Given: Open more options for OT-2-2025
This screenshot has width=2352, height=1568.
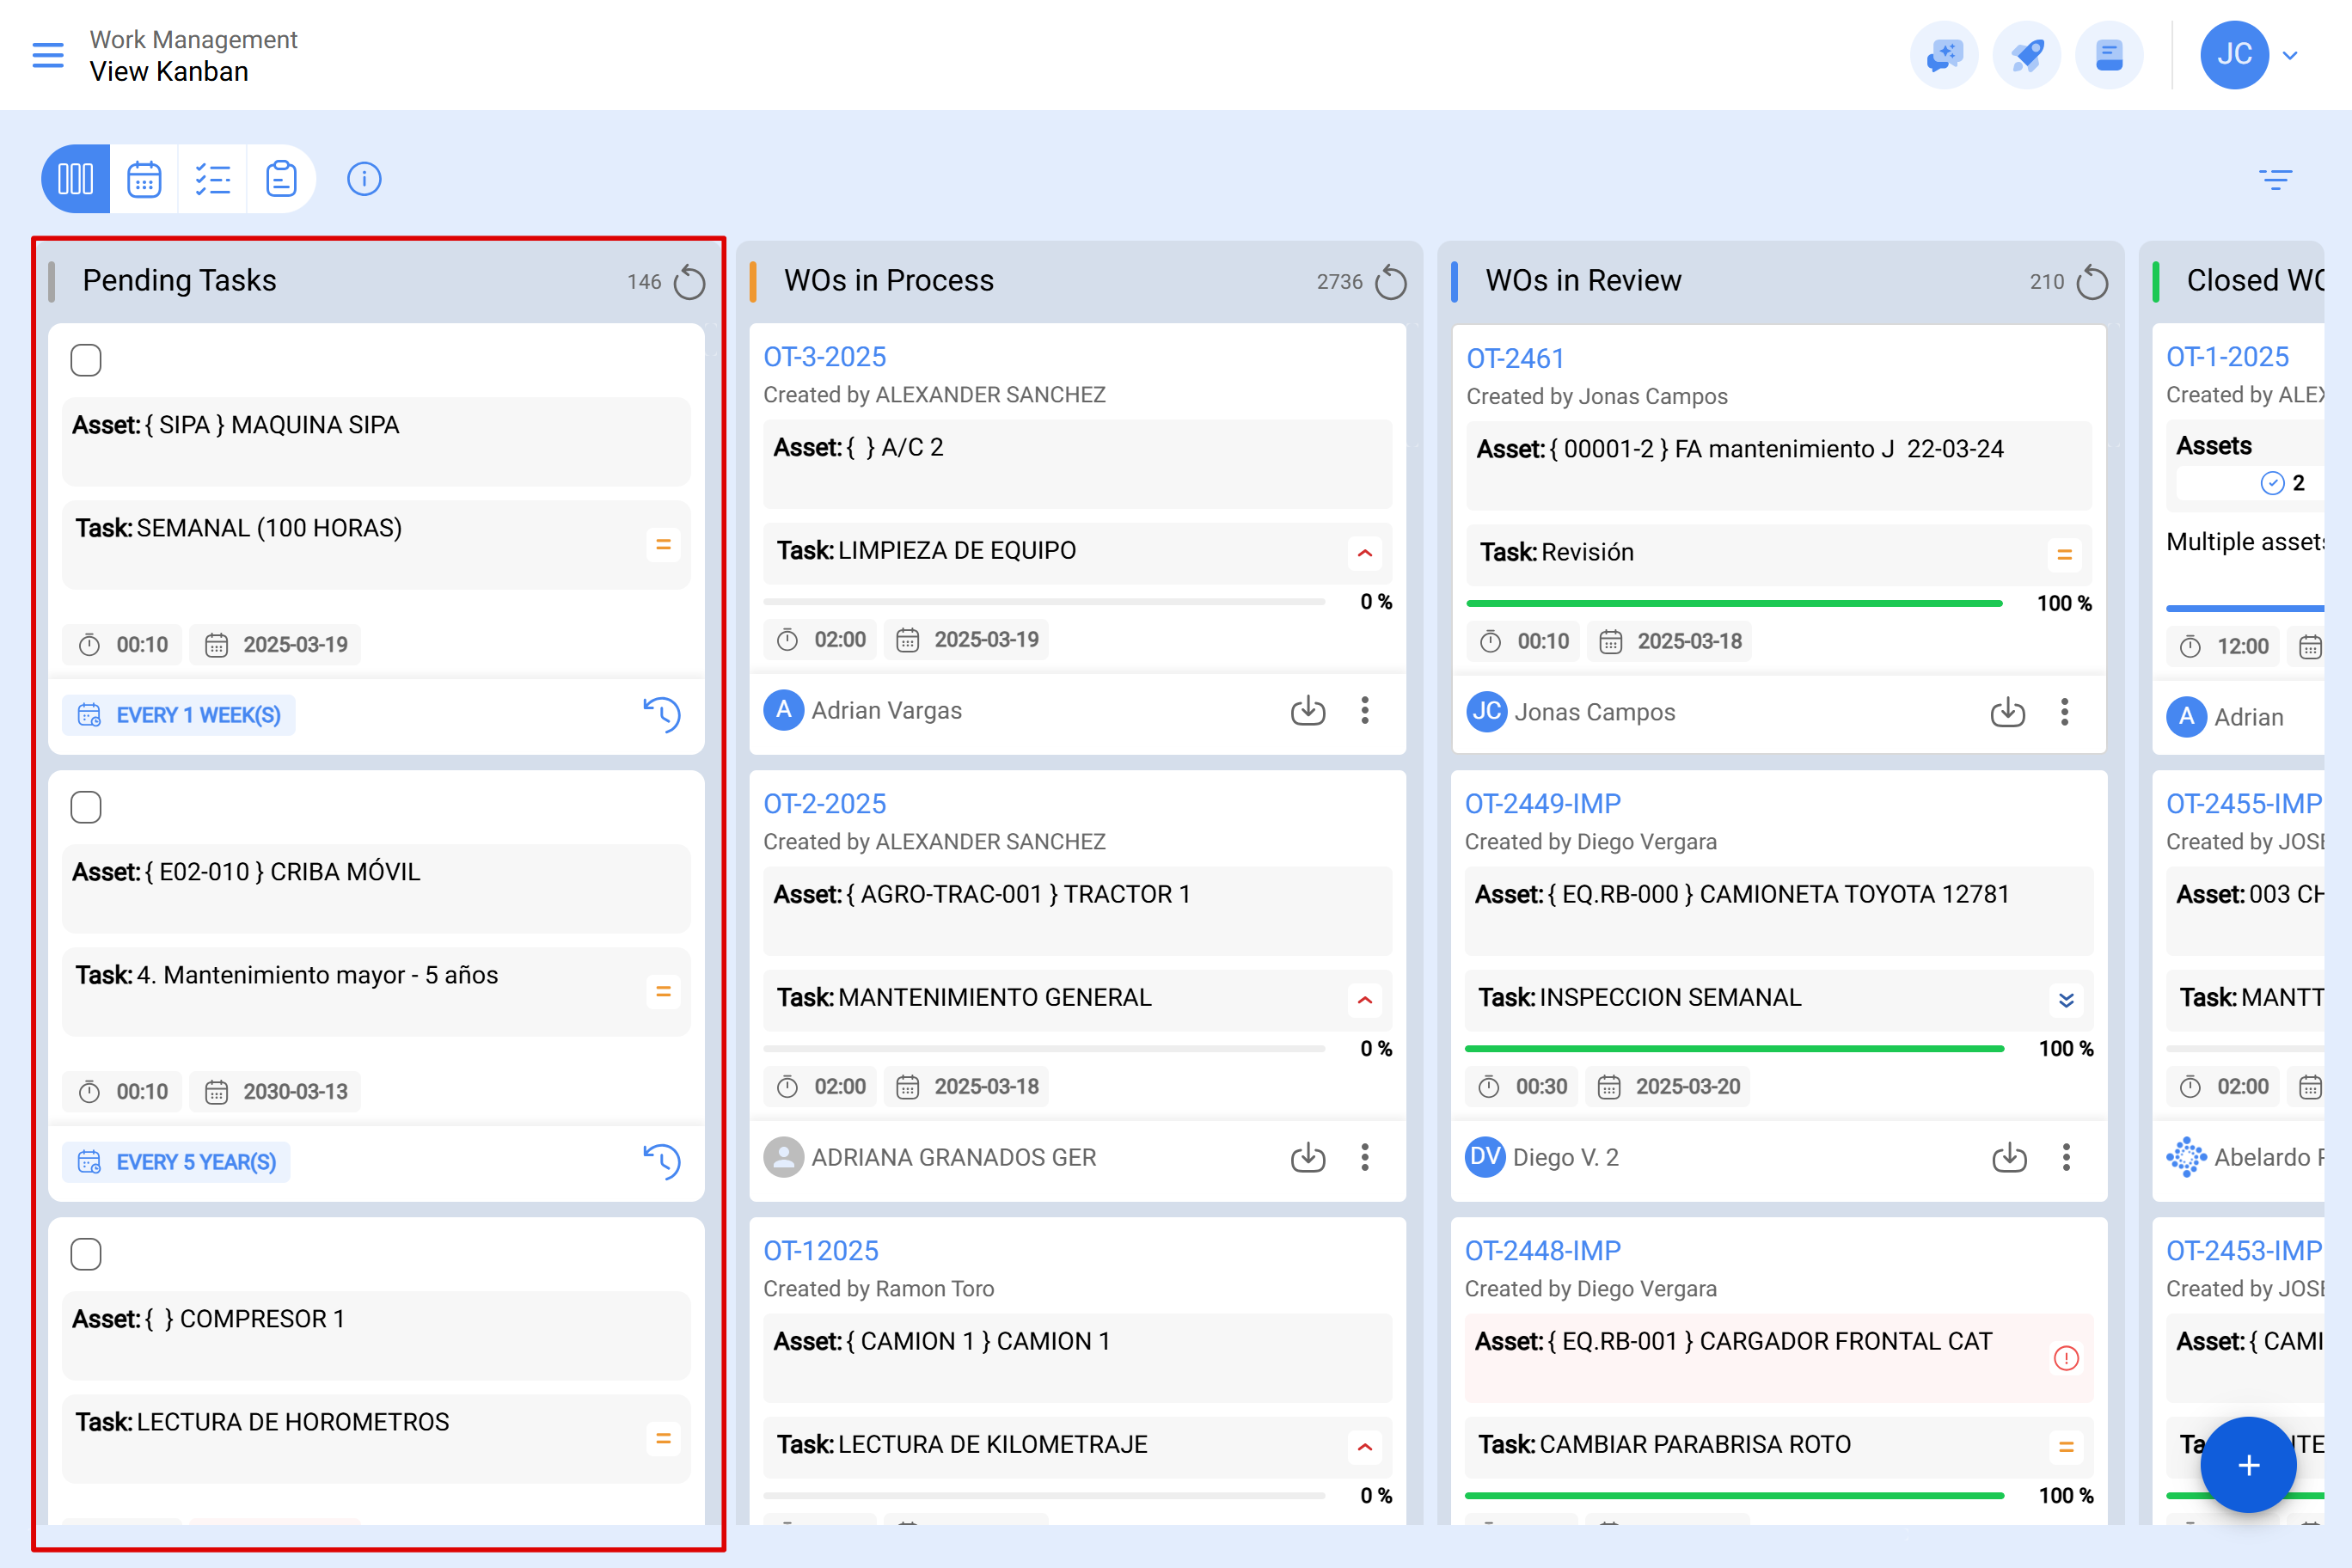Looking at the screenshot, I should [1365, 1158].
